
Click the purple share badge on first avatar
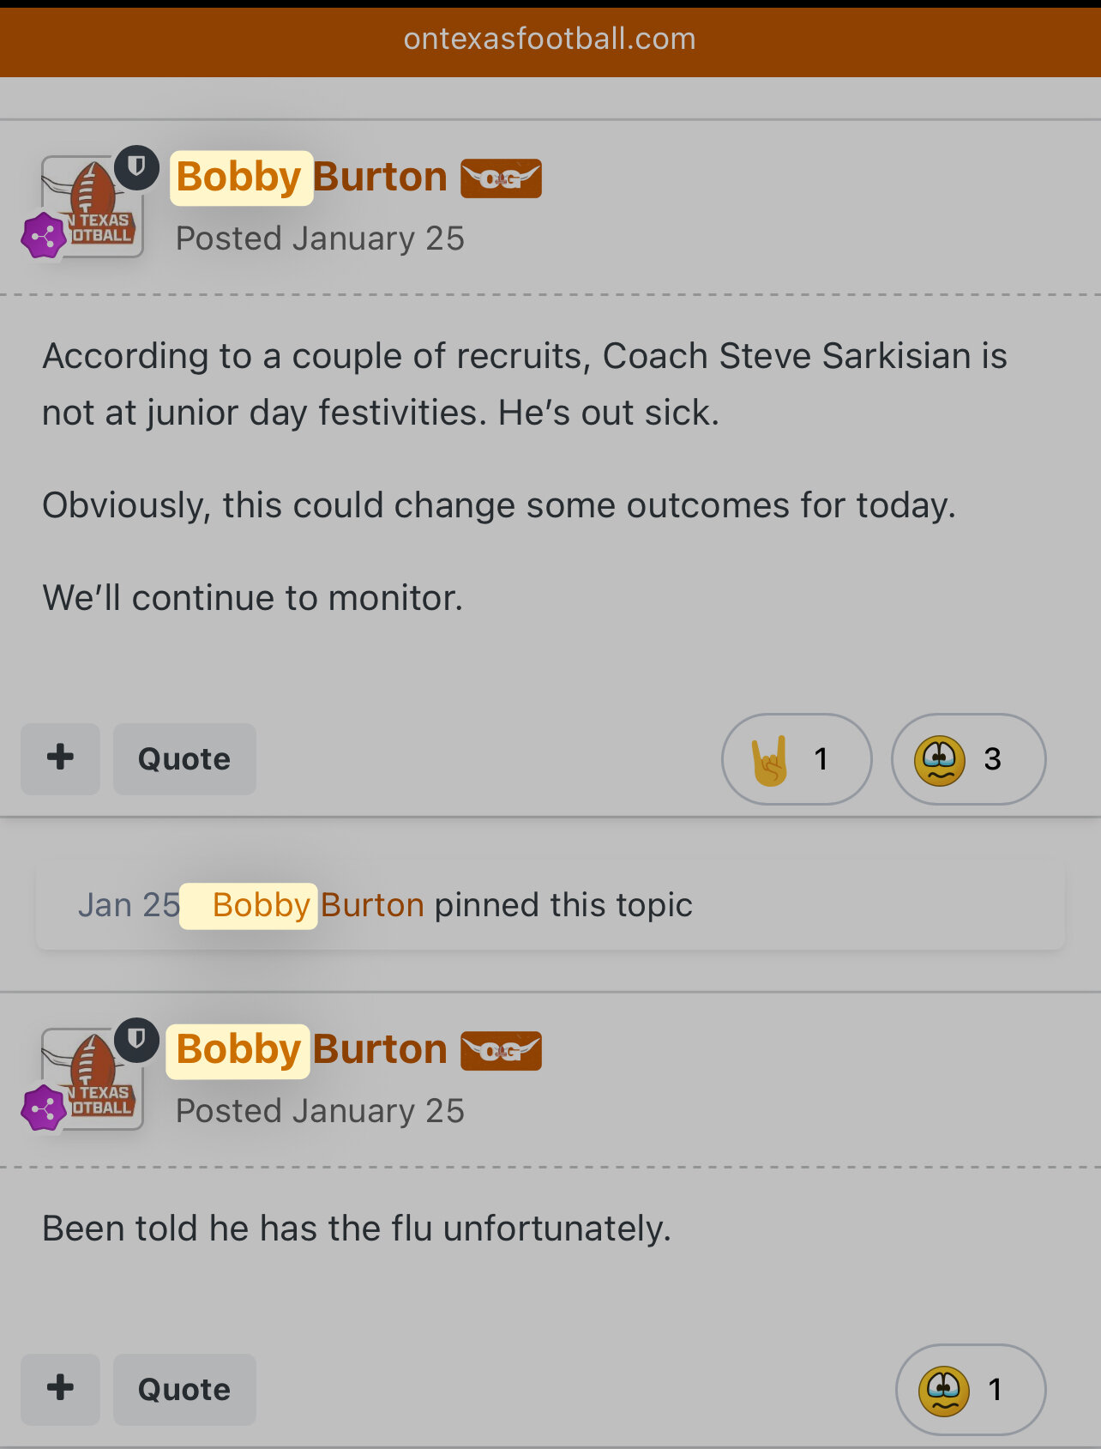pos(44,236)
